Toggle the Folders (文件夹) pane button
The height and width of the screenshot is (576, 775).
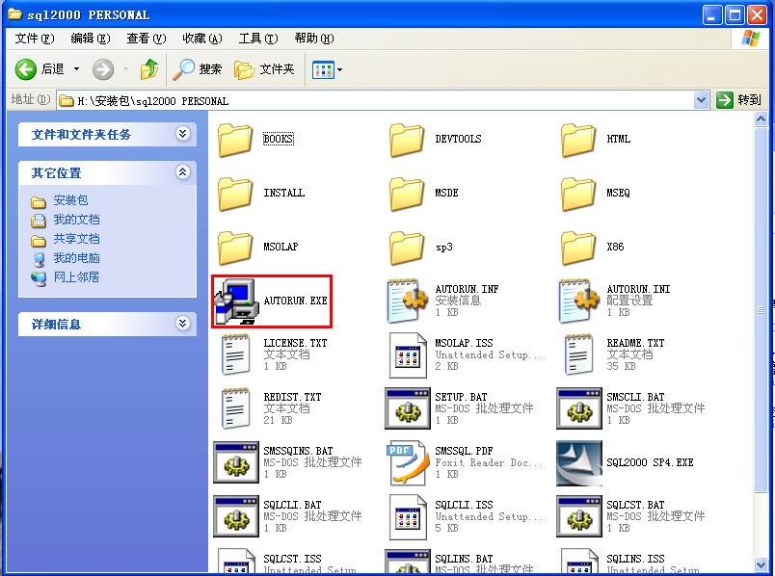[264, 69]
